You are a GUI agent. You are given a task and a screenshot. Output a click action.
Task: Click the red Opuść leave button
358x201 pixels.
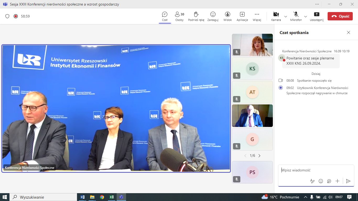[340, 16]
